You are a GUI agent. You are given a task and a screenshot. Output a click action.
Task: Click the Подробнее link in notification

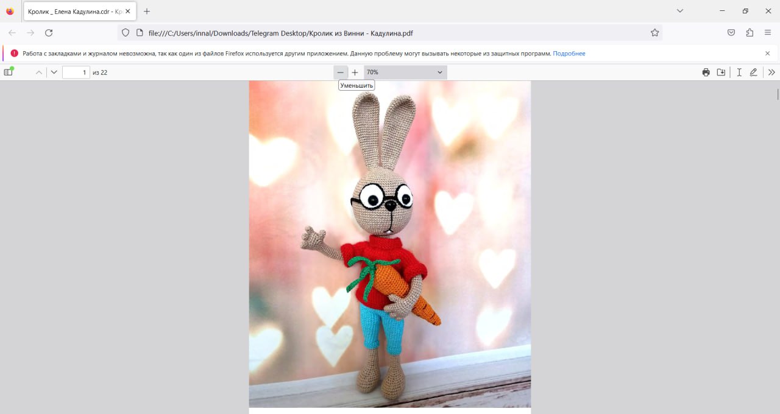point(569,54)
